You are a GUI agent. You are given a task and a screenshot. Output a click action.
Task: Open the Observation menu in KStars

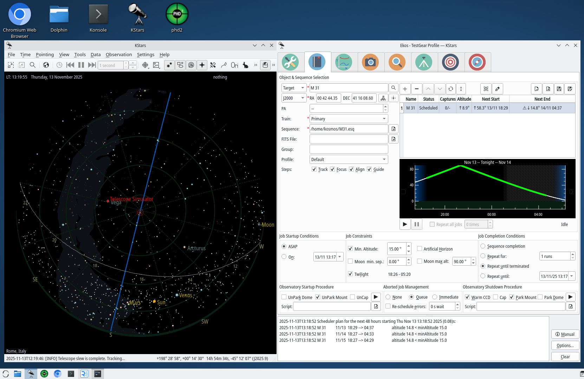coord(119,54)
